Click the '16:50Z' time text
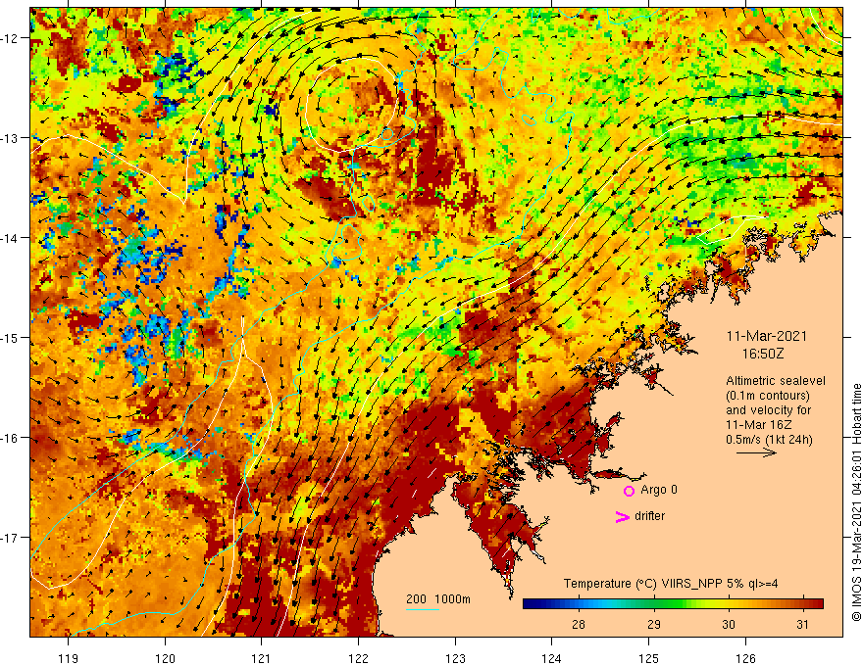 tap(763, 354)
